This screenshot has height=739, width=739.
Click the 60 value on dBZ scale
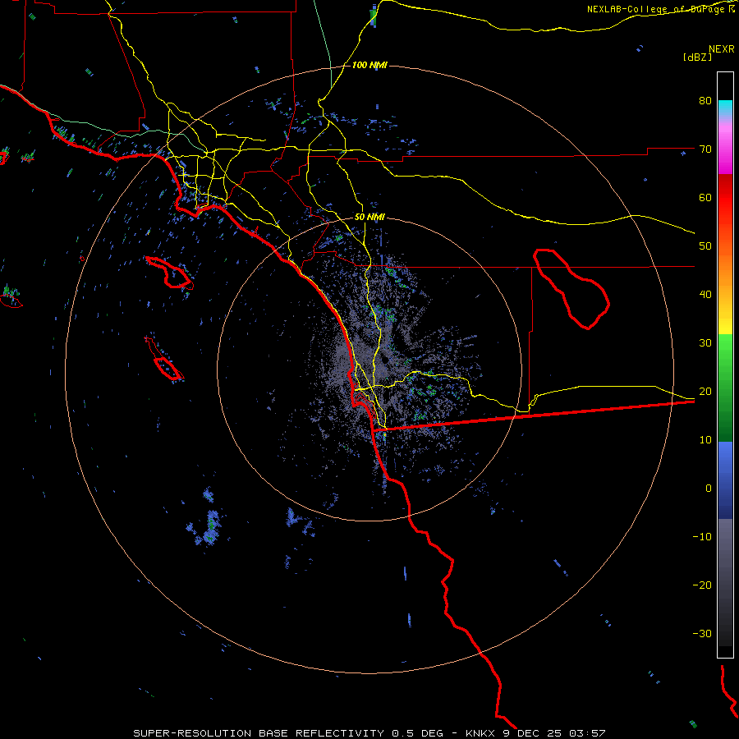click(705, 197)
